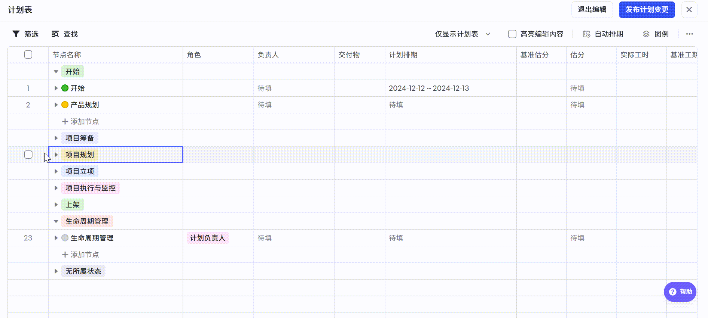The width and height of the screenshot is (708, 318).
Task: Click the 计划负责人 role tag
Action: [207, 238]
